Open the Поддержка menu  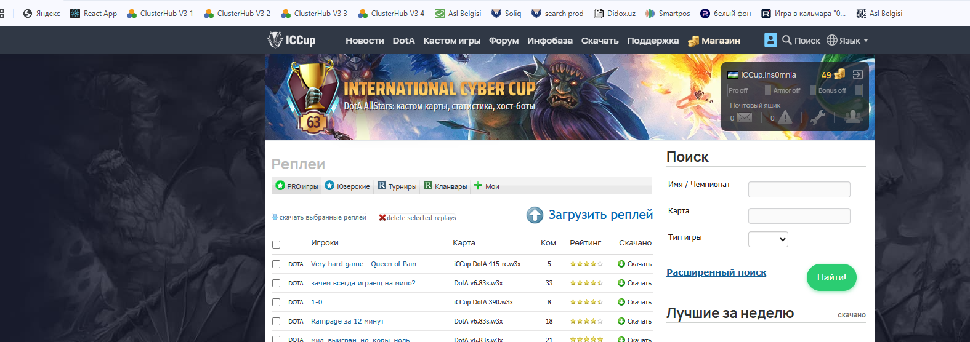[653, 41]
